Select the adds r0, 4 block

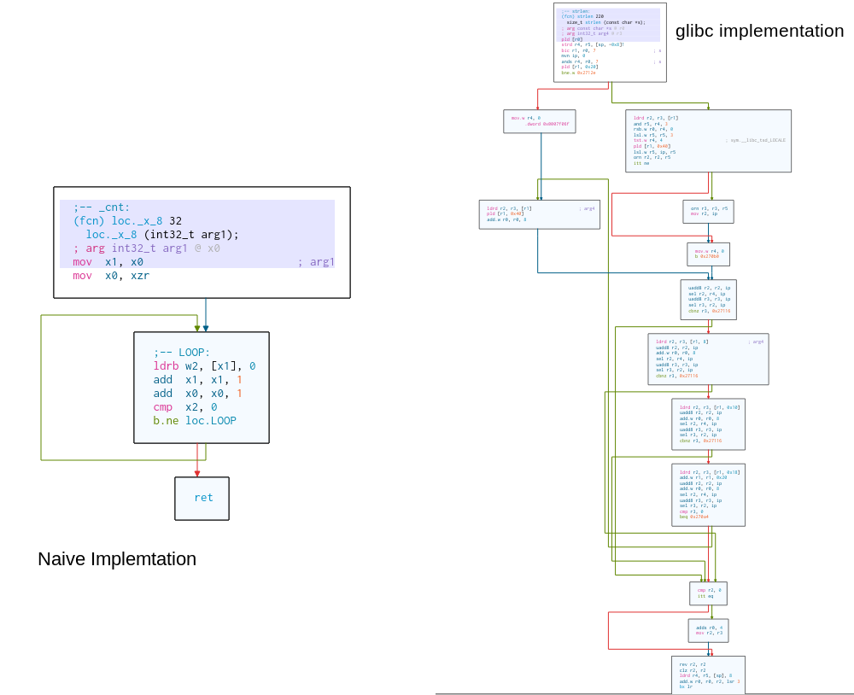pyautogui.click(x=708, y=631)
